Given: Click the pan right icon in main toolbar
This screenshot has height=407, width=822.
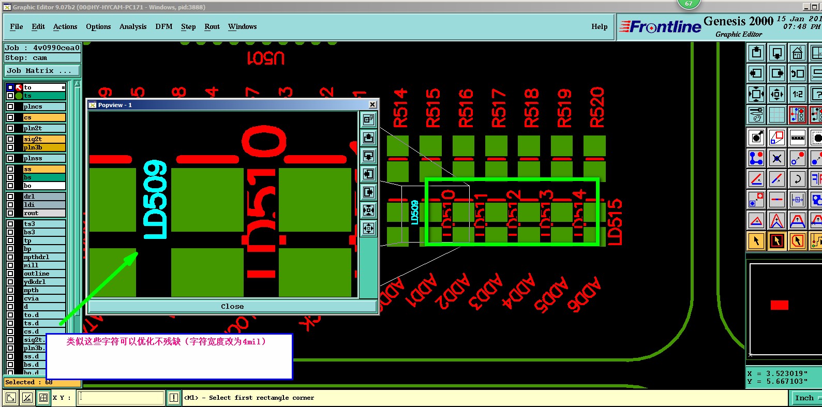Looking at the screenshot, I should (777, 73).
